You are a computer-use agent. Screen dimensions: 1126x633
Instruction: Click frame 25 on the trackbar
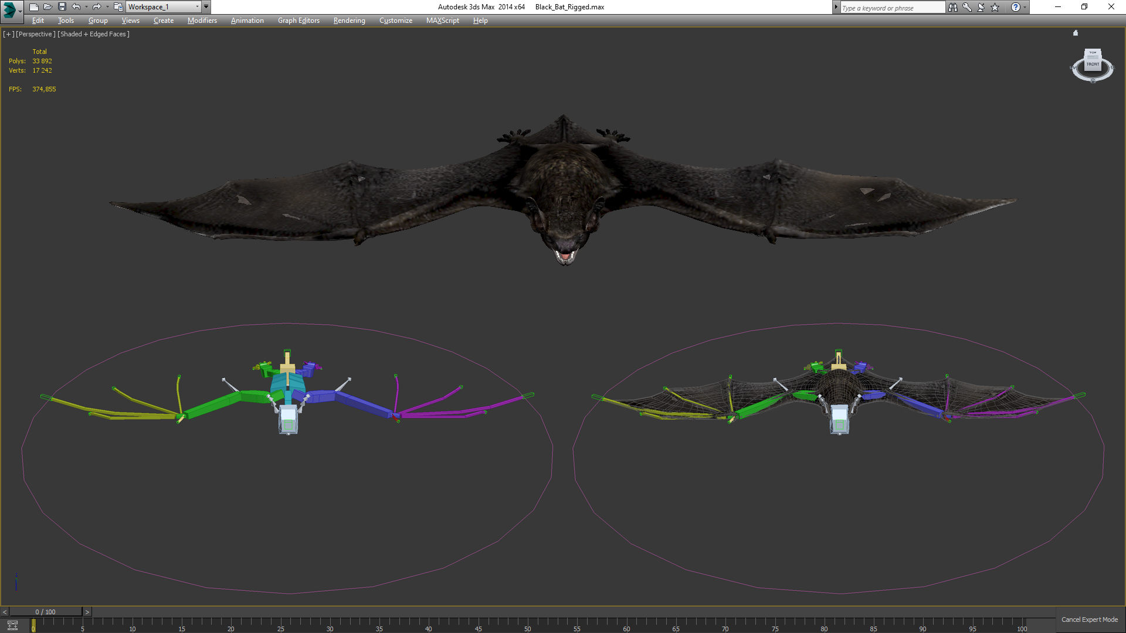pyautogui.click(x=280, y=628)
